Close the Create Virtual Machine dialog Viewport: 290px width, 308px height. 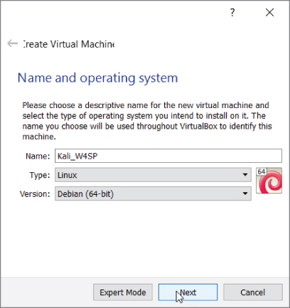(269, 12)
